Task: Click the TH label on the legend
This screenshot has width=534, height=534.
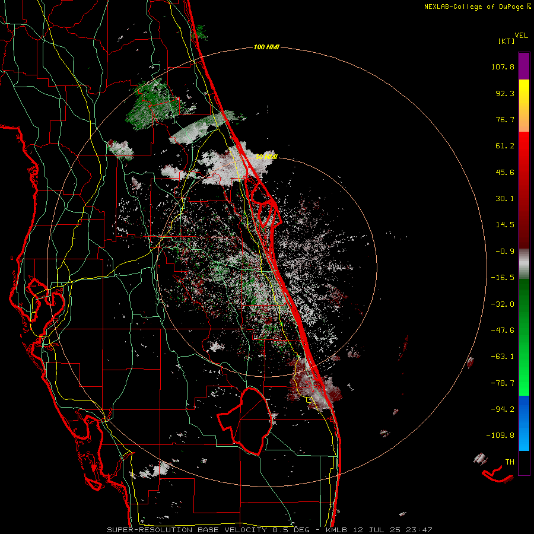Action: click(510, 462)
